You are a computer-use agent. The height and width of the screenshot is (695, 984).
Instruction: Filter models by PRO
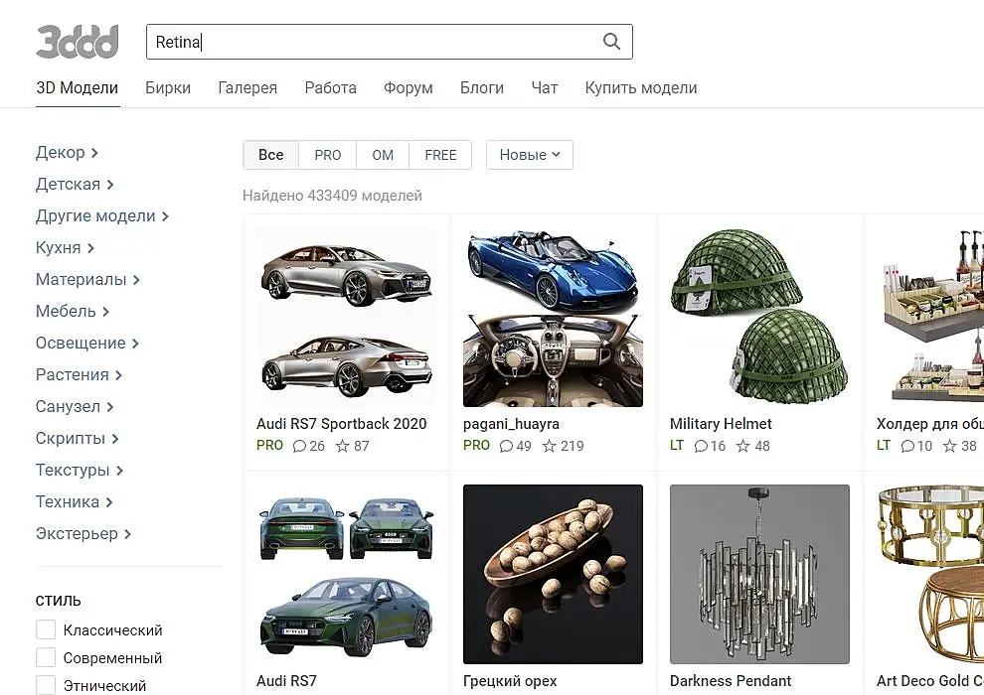click(328, 155)
